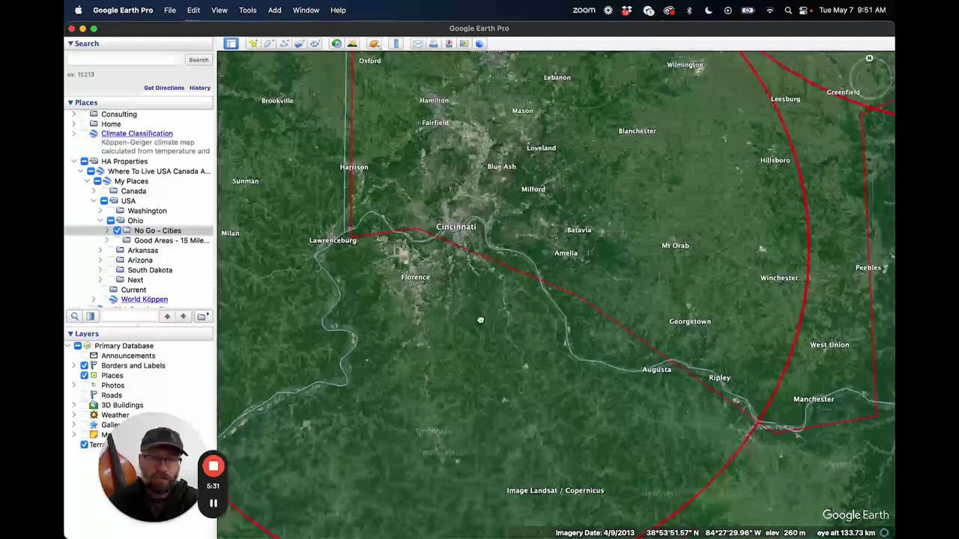This screenshot has height=539, width=959.
Task: Click the Zoom menu bar status item
Action: (x=584, y=10)
